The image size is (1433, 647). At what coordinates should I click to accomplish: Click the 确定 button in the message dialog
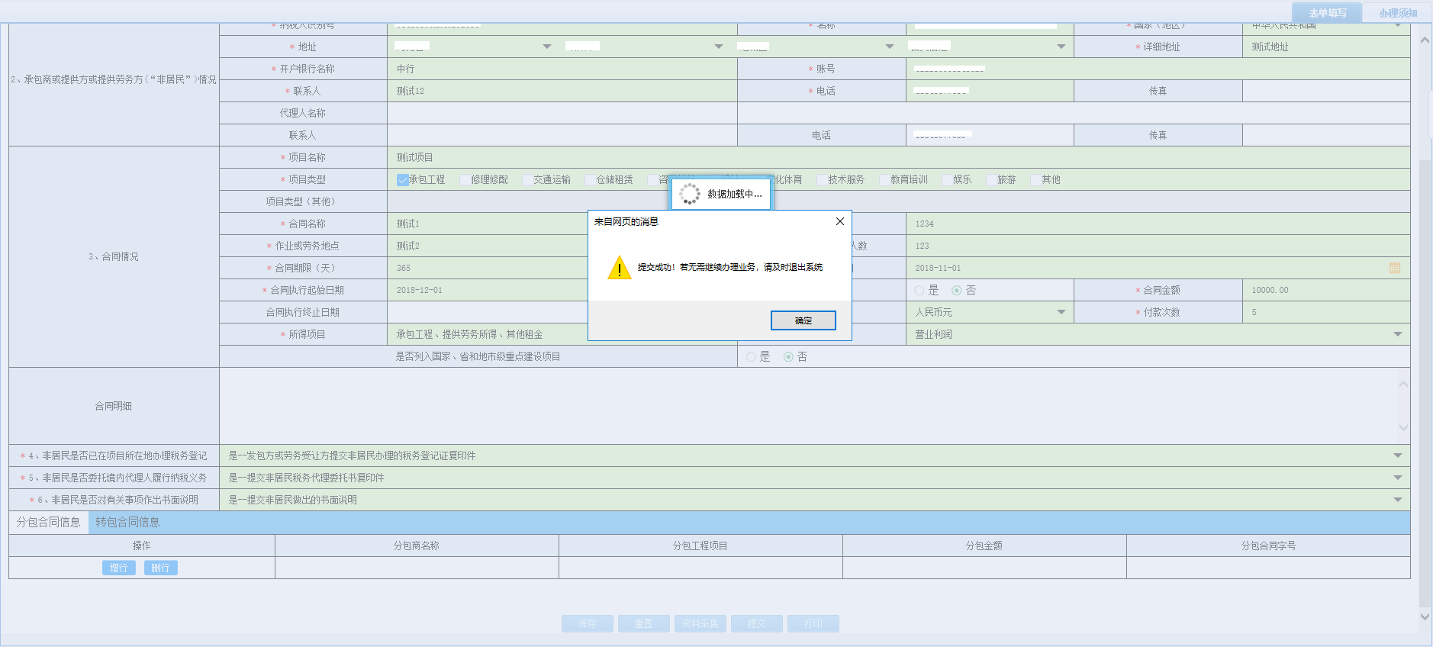click(803, 320)
